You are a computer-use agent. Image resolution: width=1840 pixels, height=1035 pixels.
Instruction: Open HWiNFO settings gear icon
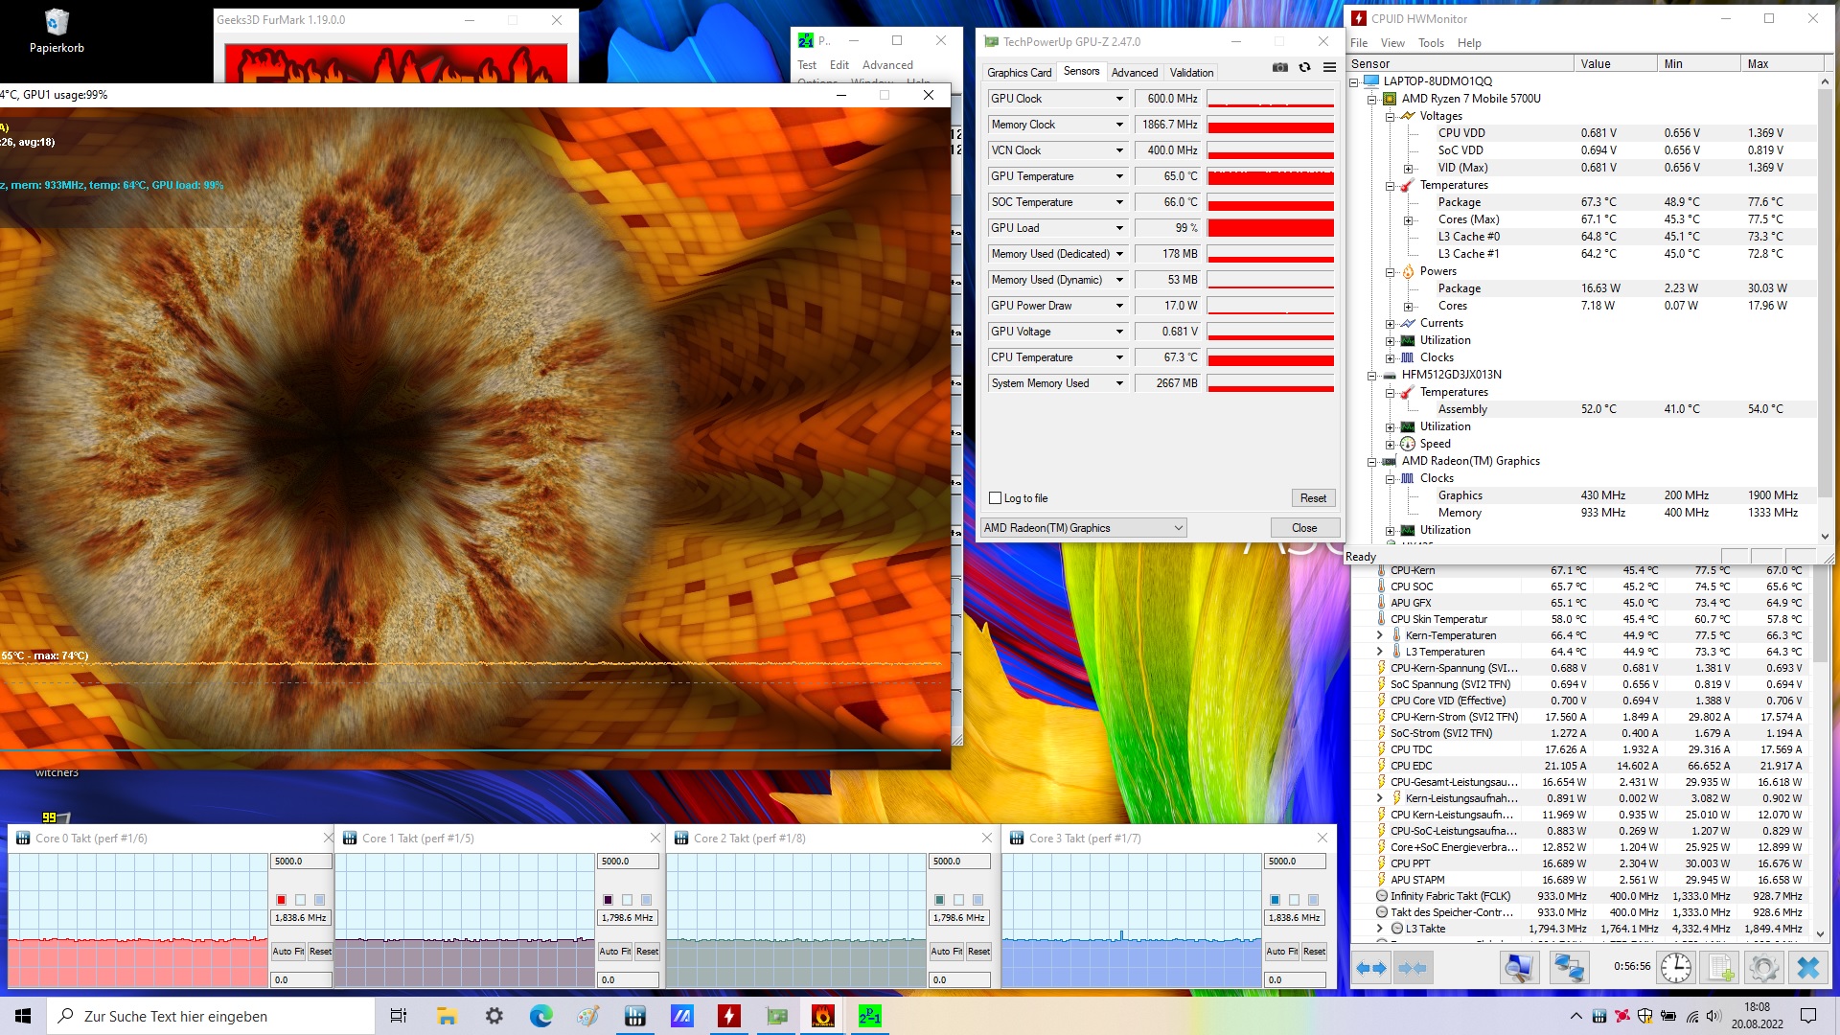tap(1763, 968)
